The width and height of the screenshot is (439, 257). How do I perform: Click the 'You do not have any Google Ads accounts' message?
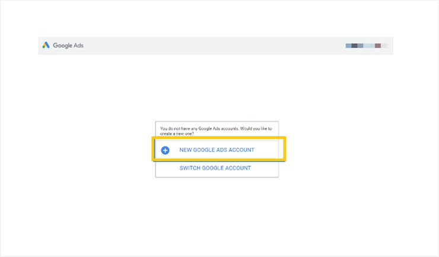click(216, 131)
